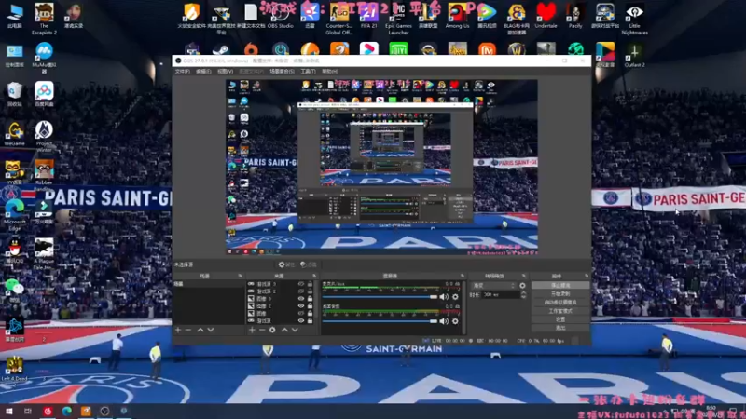Open the WeGame desktop shortcut
746x419 pixels.
[x=14, y=134]
